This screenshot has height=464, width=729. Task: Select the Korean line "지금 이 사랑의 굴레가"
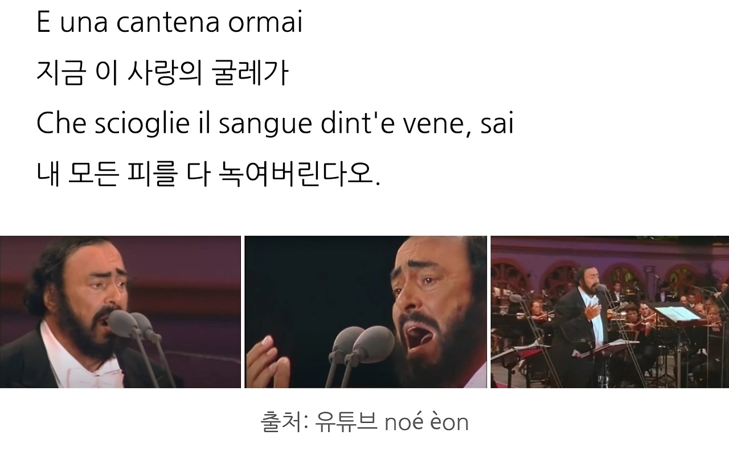pos(163,73)
